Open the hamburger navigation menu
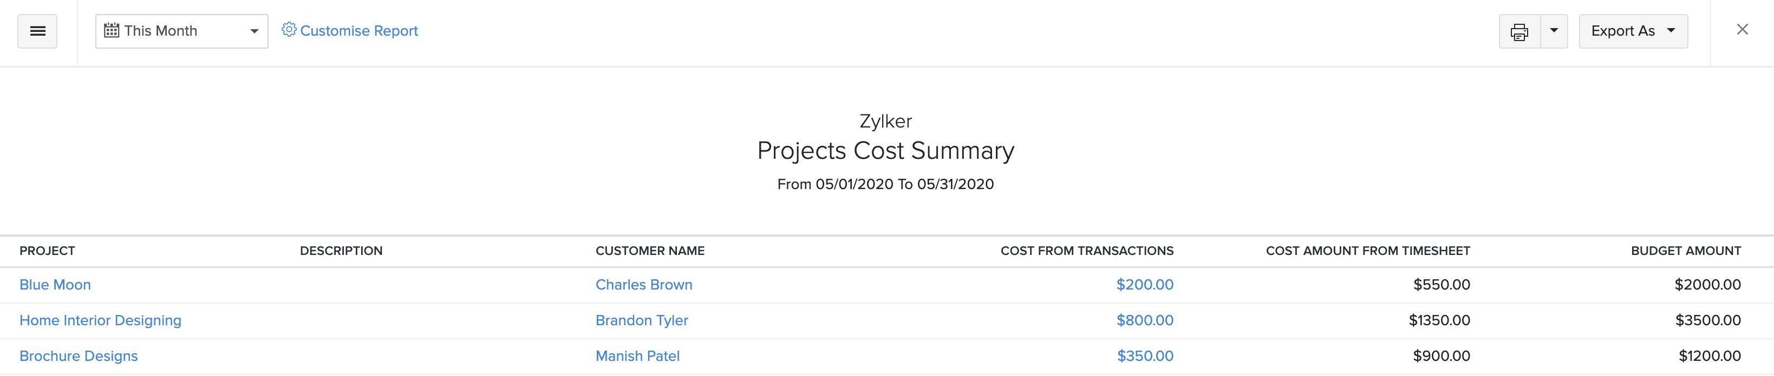 point(37,31)
